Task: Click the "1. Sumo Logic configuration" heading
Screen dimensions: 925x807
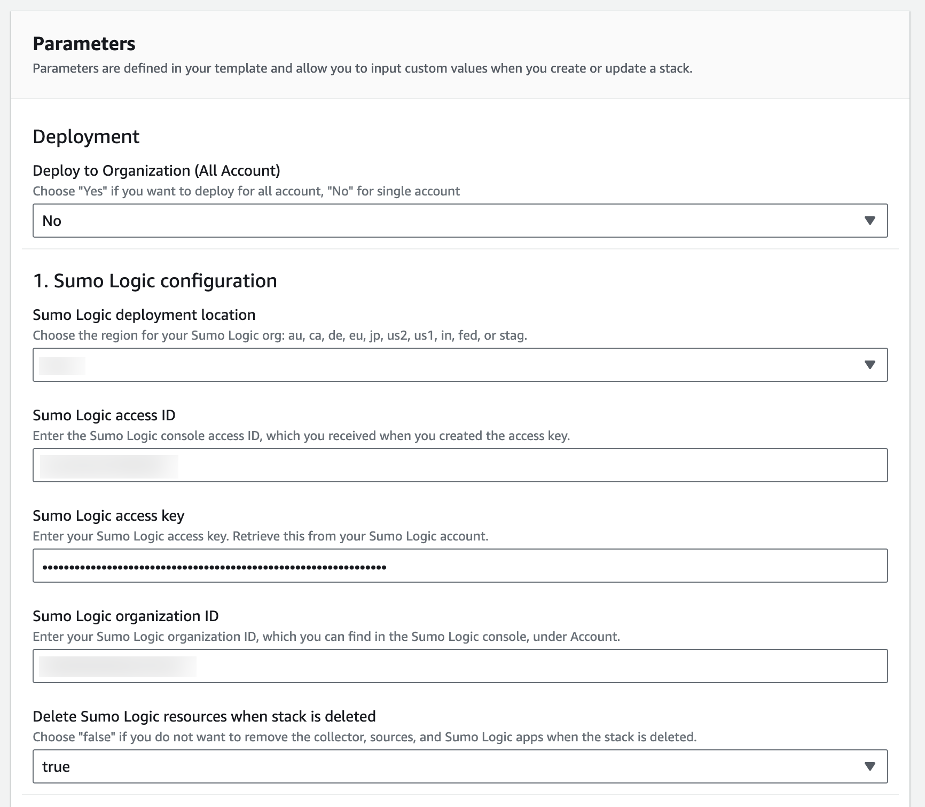Action: (x=155, y=281)
